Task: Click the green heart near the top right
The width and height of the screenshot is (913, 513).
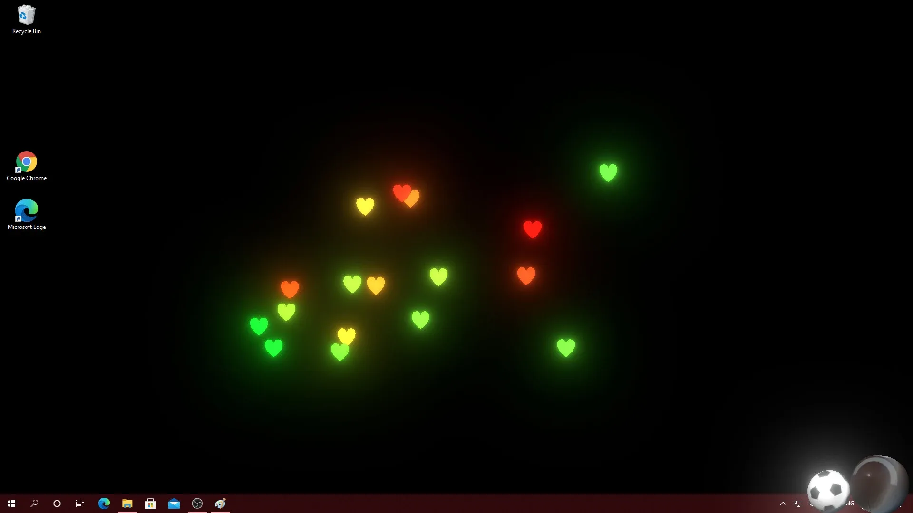Action: click(x=609, y=172)
